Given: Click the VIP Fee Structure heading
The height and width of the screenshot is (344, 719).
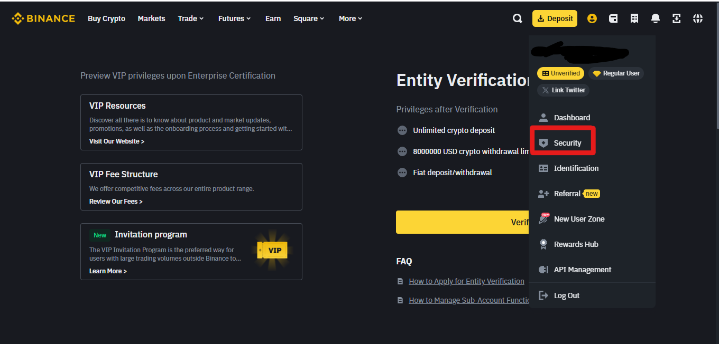Looking at the screenshot, I should click(124, 174).
